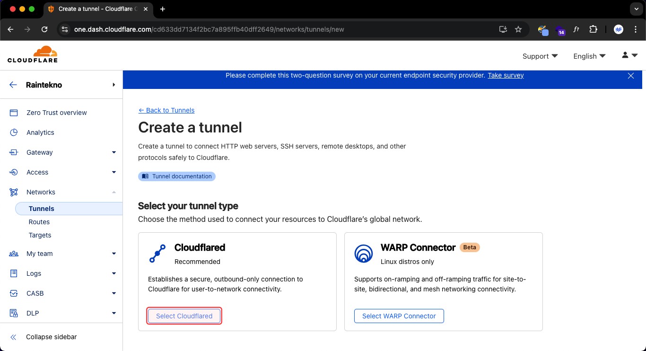Bookmark this page with star icon
Image resolution: width=646 pixels, height=351 pixels.
click(x=518, y=29)
